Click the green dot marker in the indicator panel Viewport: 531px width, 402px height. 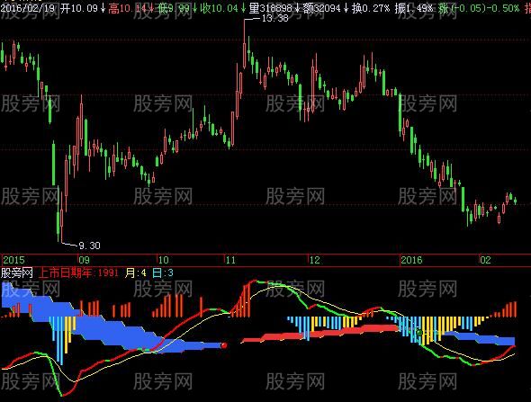(x=419, y=333)
